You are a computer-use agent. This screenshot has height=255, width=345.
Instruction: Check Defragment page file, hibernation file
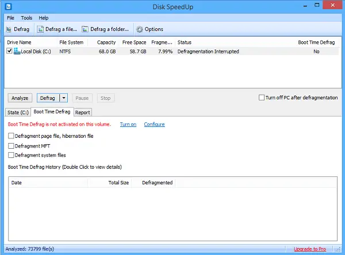11,136
